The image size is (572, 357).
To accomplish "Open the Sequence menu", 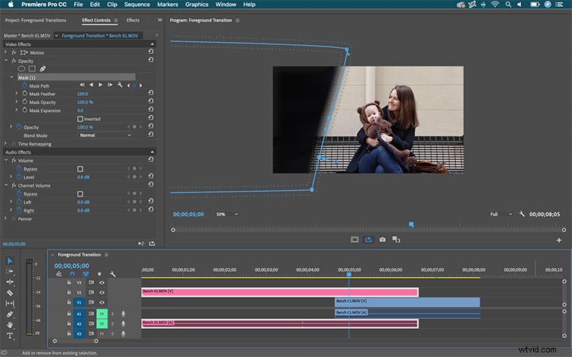I will click(137, 5).
